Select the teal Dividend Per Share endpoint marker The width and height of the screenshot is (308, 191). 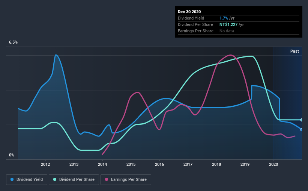tap(302, 120)
